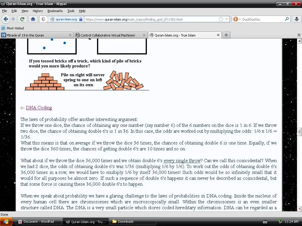Open the Bookmarks menu
Image resolution: width=302 pixels, height=226 pixels.
click(x=55, y=11)
